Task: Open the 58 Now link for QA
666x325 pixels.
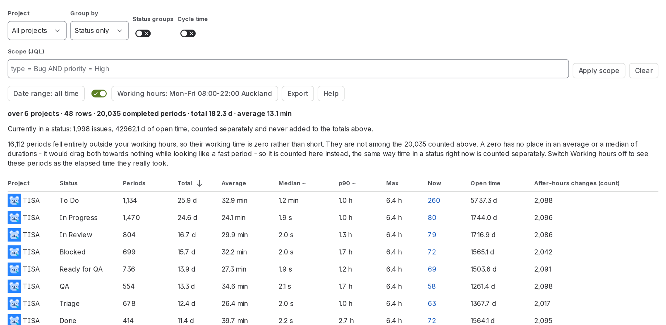Action: pos(432,286)
